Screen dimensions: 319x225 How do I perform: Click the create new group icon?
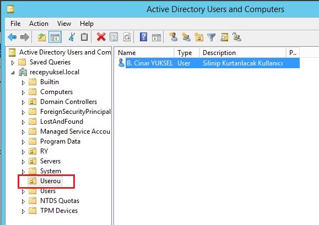point(186,37)
